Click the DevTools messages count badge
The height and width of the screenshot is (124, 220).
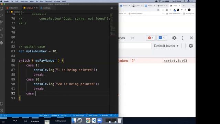[x=162, y=38]
